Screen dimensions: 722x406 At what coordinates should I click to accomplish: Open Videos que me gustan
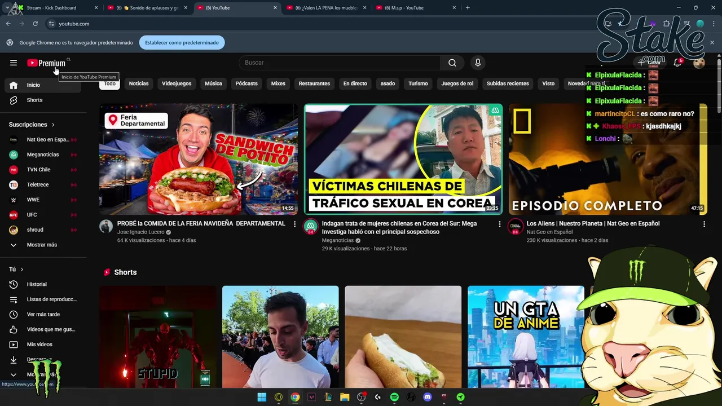pyautogui.click(x=43, y=329)
